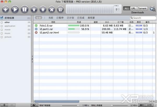Tick the 'picture' tag checkbox
This screenshot has width=157, height=107.
[2, 37]
